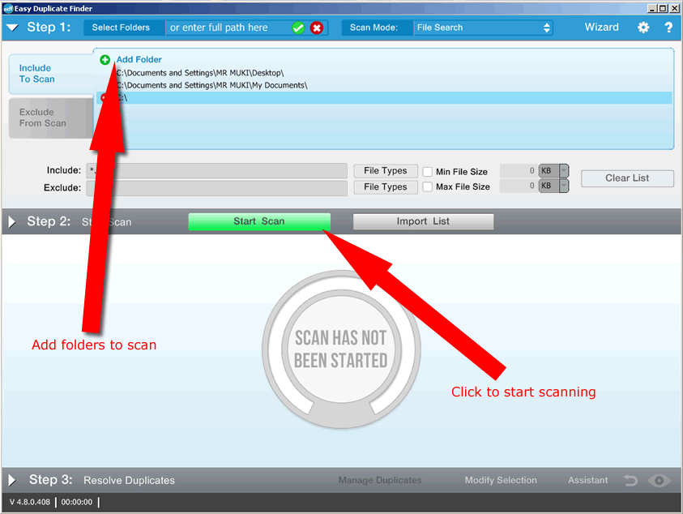The width and height of the screenshot is (683, 514).
Task: Collapse the Step 1 section triangle
Action: 12,28
